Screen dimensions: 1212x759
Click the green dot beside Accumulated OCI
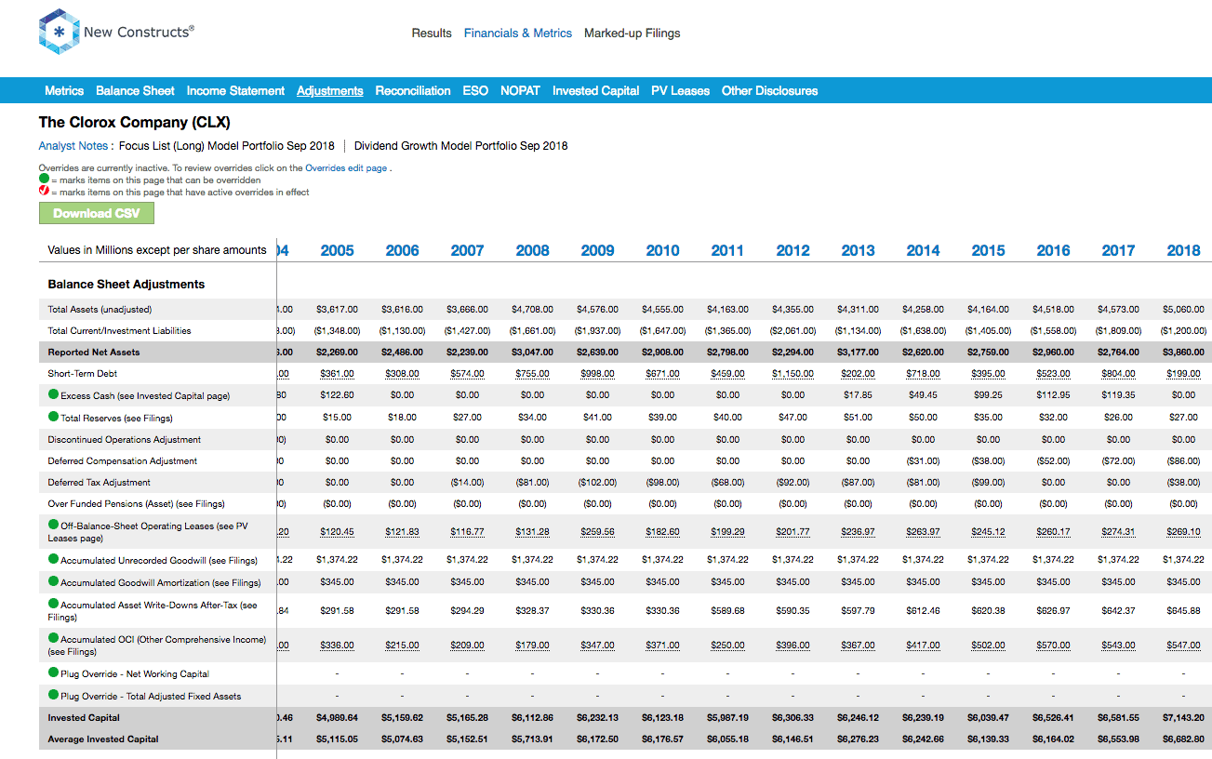(x=54, y=638)
